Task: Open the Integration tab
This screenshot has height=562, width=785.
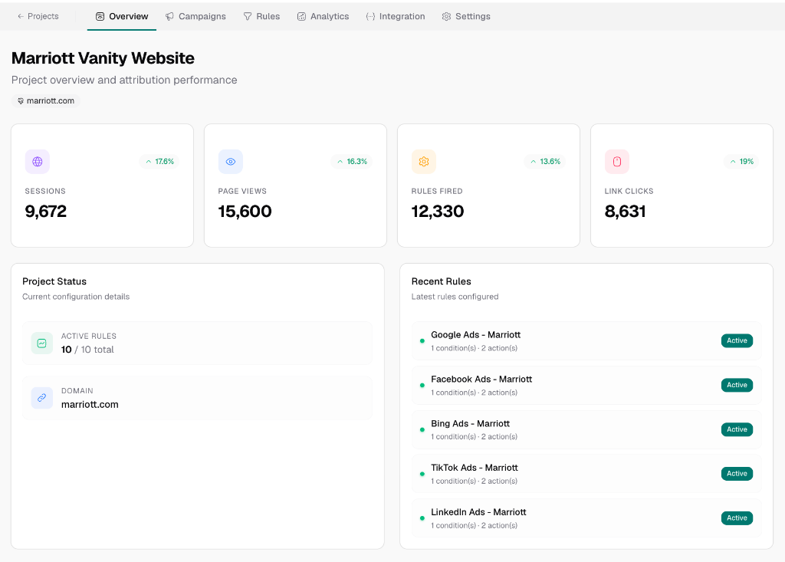Action: point(396,17)
